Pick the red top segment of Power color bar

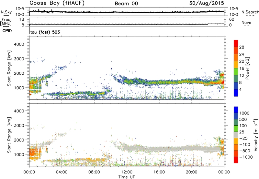[x=236, y=43]
